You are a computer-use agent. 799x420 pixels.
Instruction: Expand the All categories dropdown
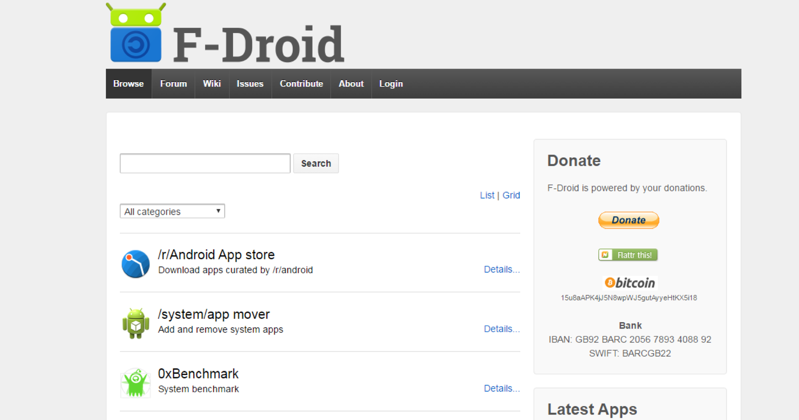coord(172,211)
